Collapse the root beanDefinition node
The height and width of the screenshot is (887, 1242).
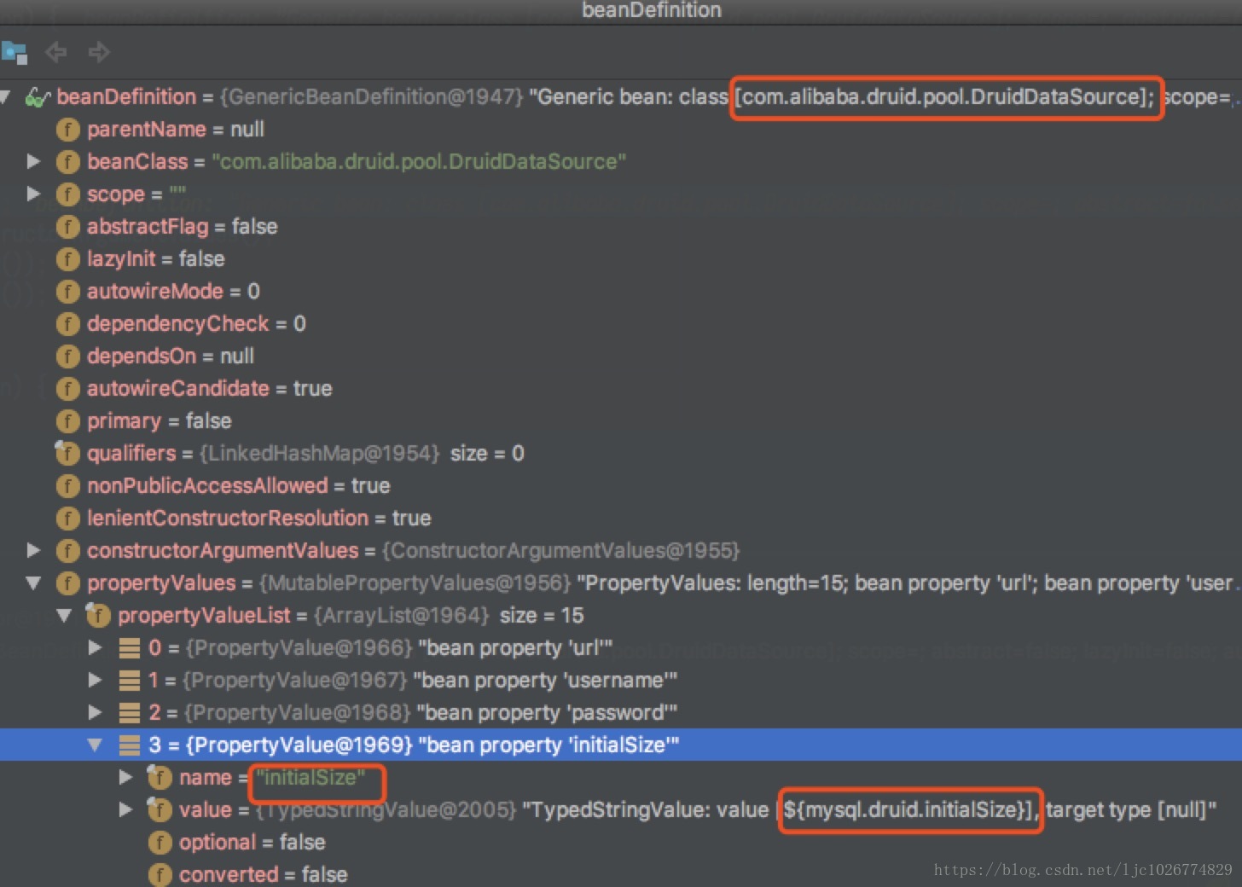coord(5,97)
